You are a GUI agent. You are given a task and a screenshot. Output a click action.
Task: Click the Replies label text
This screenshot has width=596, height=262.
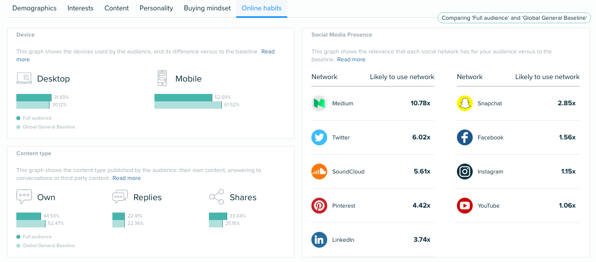click(148, 197)
